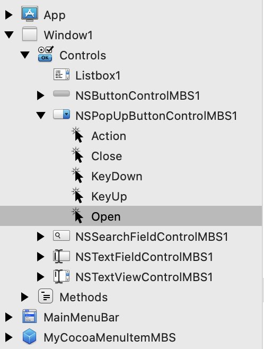Expand the App disclosure triangle
The height and width of the screenshot is (349, 264).
pyautogui.click(x=8, y=15)
